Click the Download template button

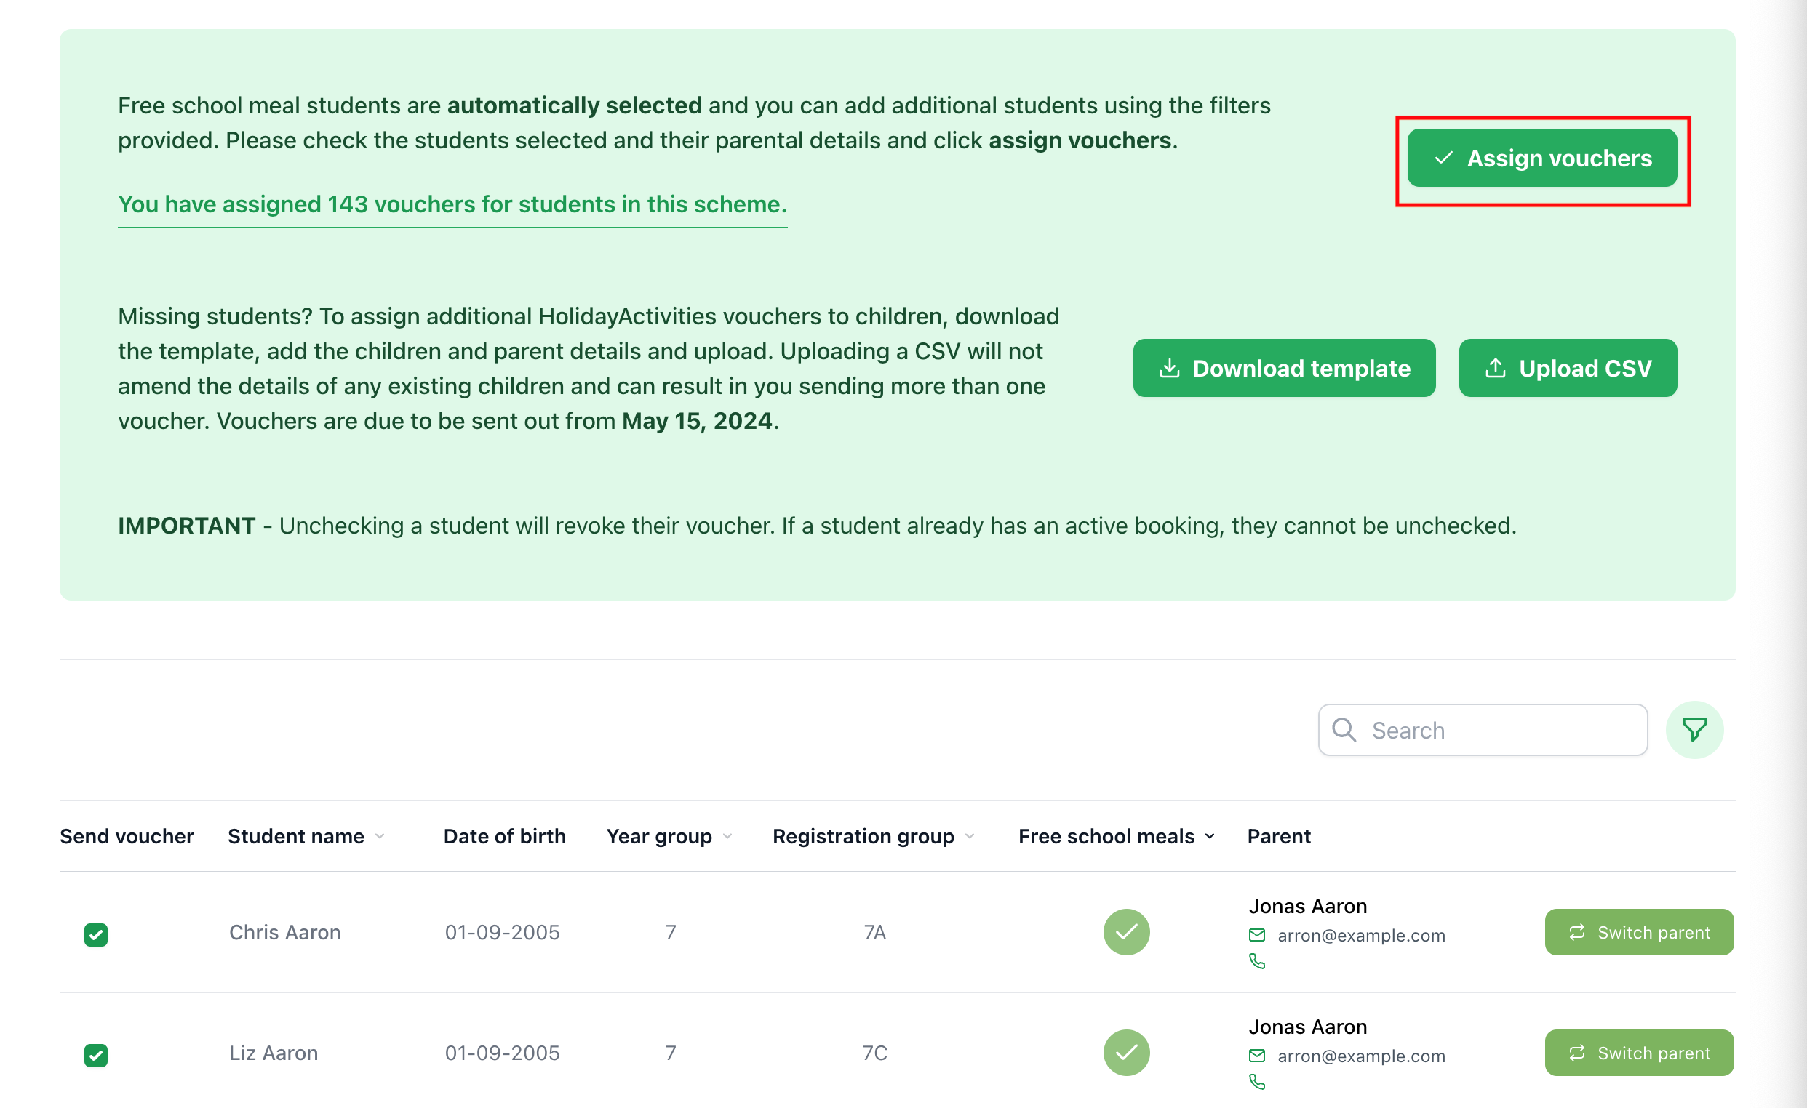click(1283, 368)
